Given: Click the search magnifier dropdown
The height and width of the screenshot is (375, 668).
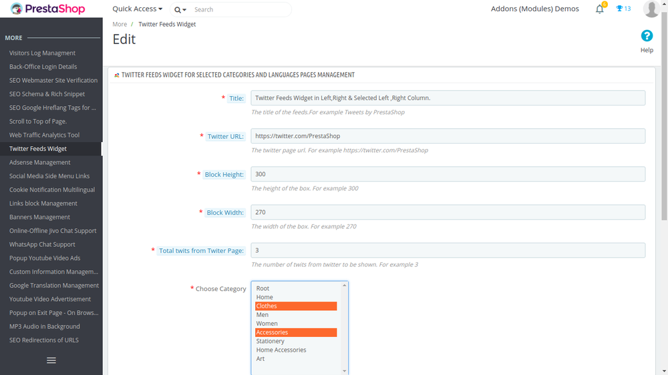Looking at the screenshot, I should 180,10.
